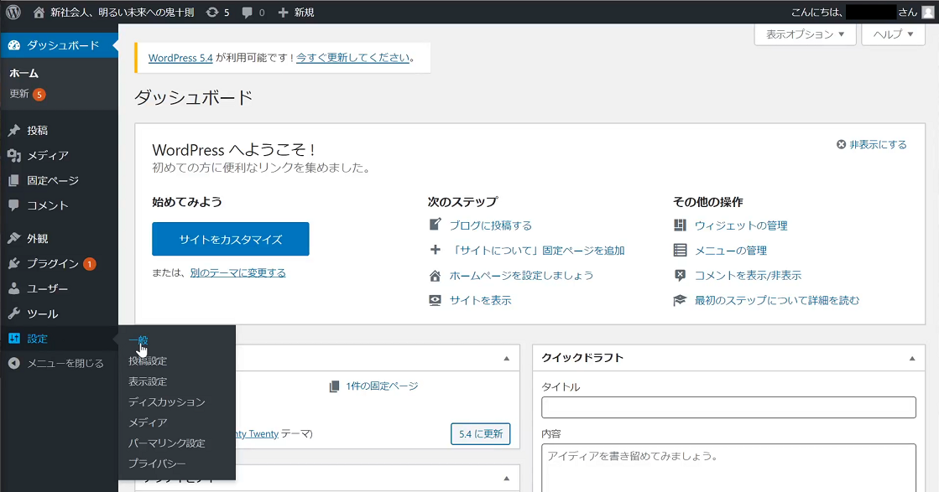Screen dimensions: 939x492
Task: Open the 今すぐ更新してください link
Action: [x=352, y=58]
